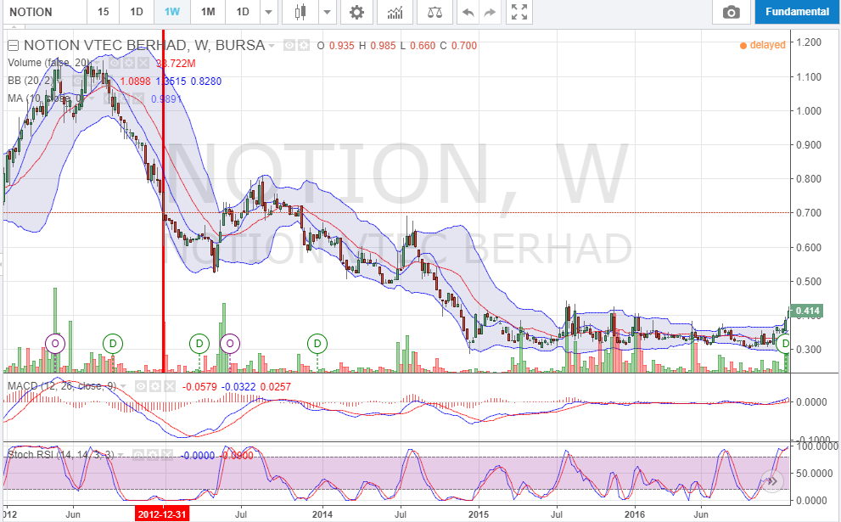Select the first 1D interval

pos(137,12)
